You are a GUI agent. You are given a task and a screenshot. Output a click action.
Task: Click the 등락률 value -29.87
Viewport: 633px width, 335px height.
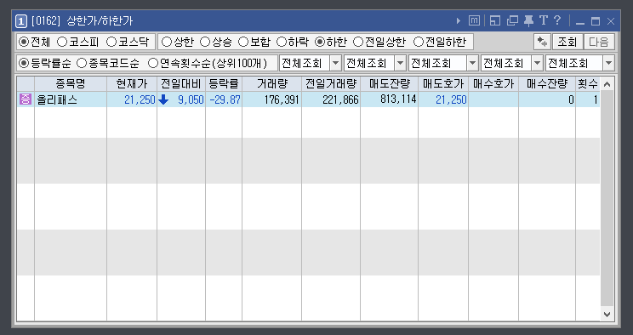[225, 99]
